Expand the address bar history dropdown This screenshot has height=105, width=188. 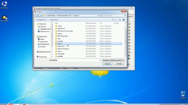(98, 15)
